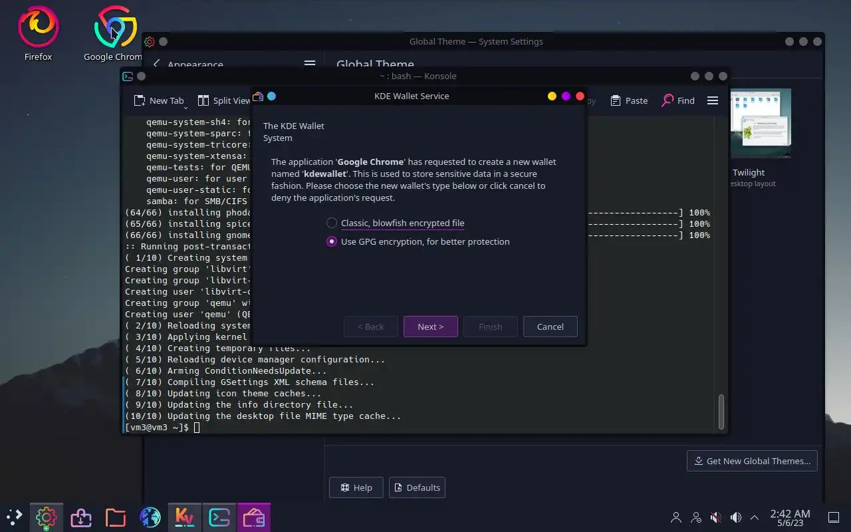
Task: Open the speaker volume tray icon
Action: click(736, 517)
